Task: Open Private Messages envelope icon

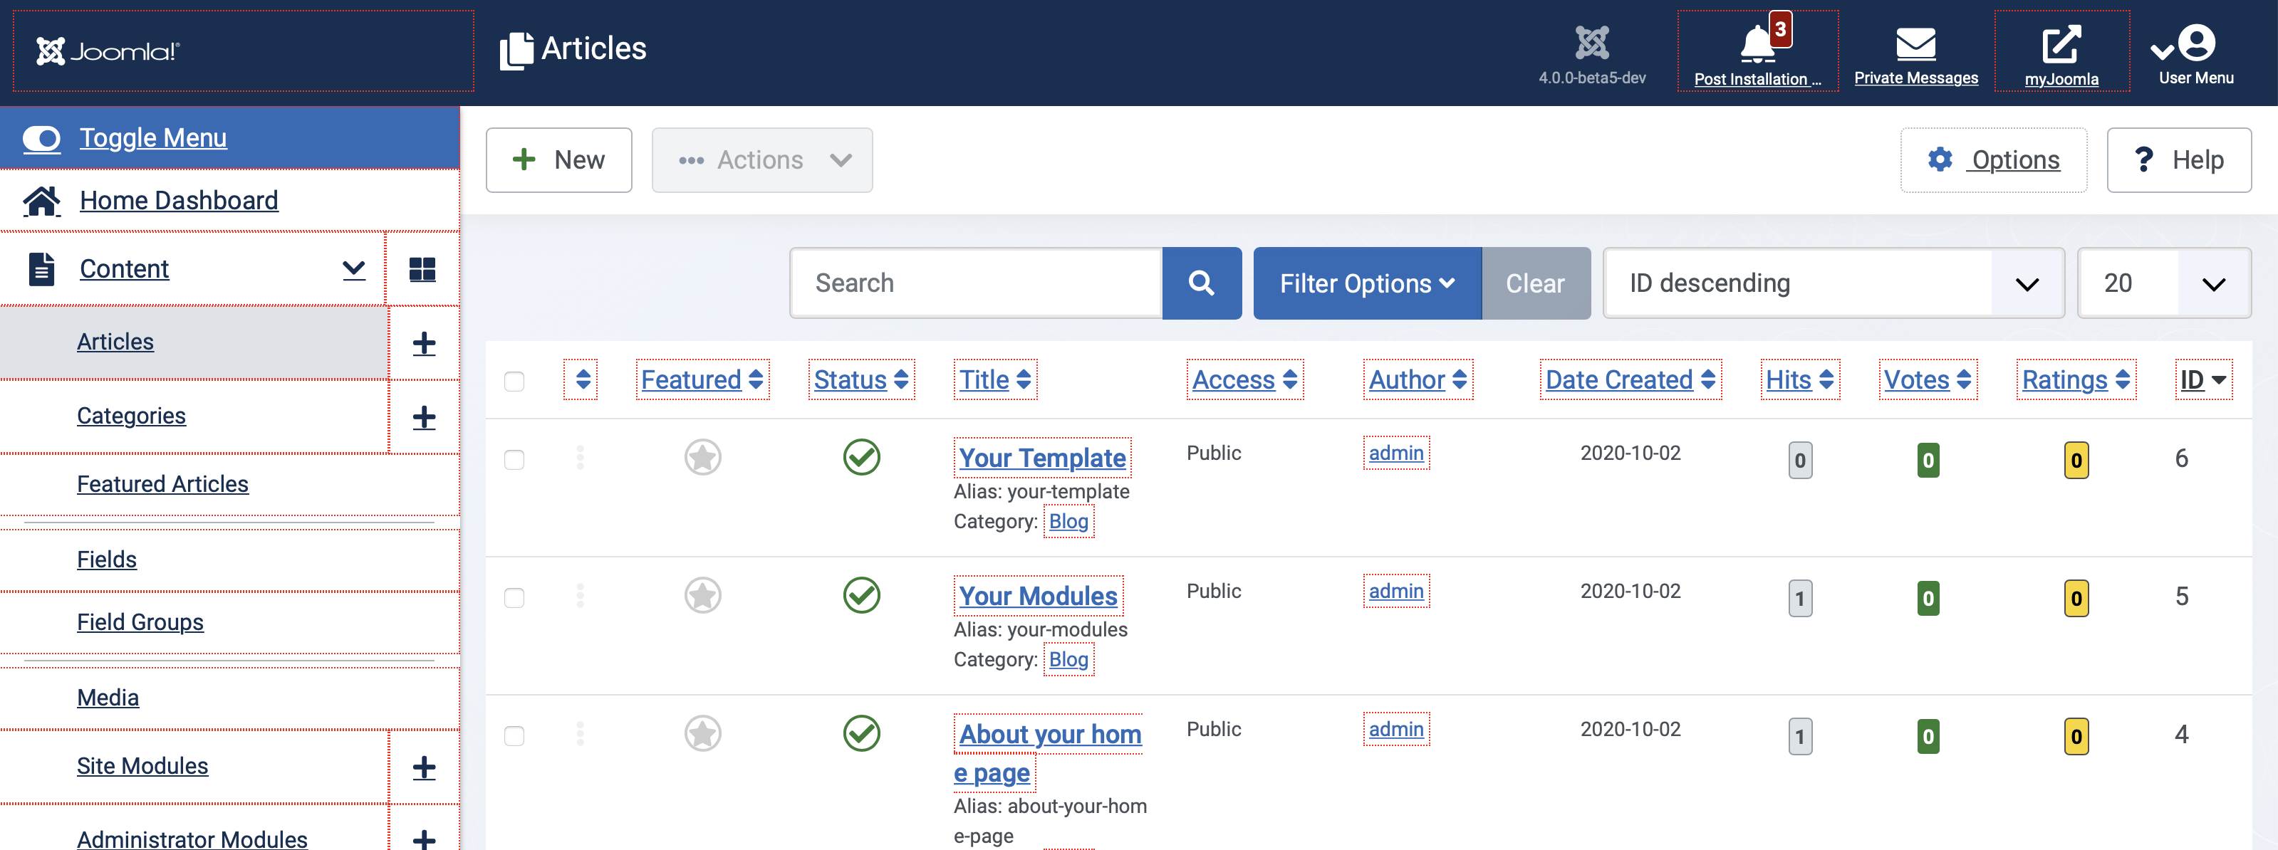Action: [x=1915, y=43]
